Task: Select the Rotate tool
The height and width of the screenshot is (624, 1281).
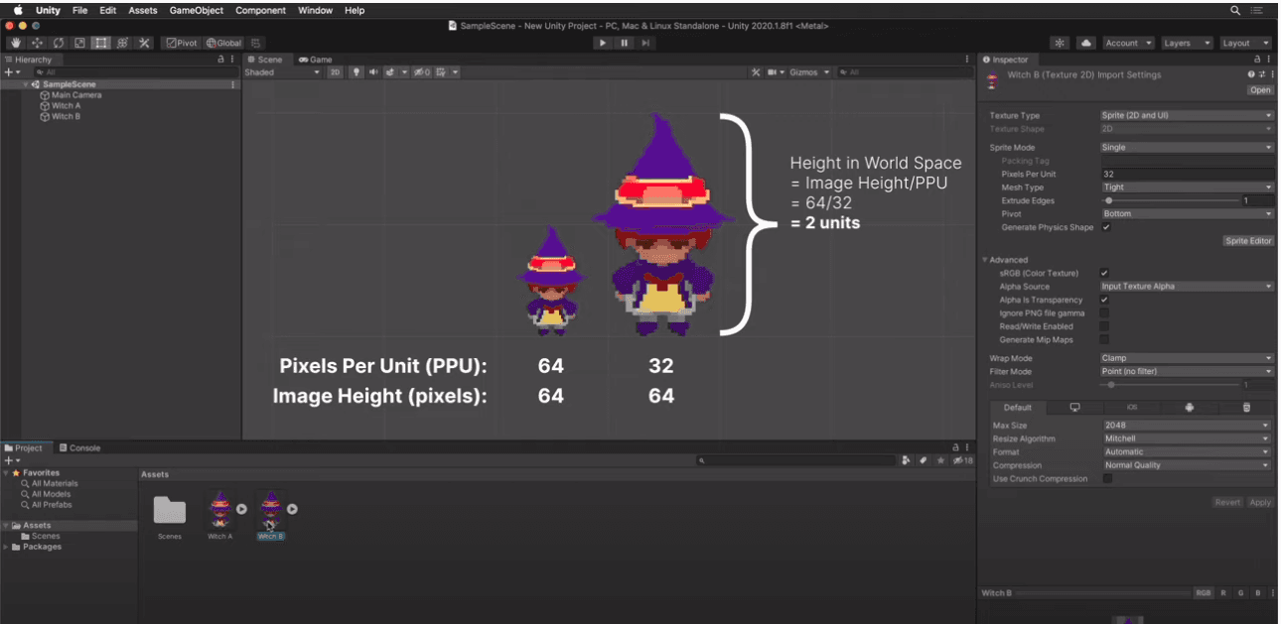Action: click(x=59, y=43)
